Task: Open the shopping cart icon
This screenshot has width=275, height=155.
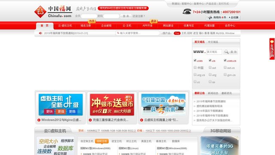Action: 210,17
